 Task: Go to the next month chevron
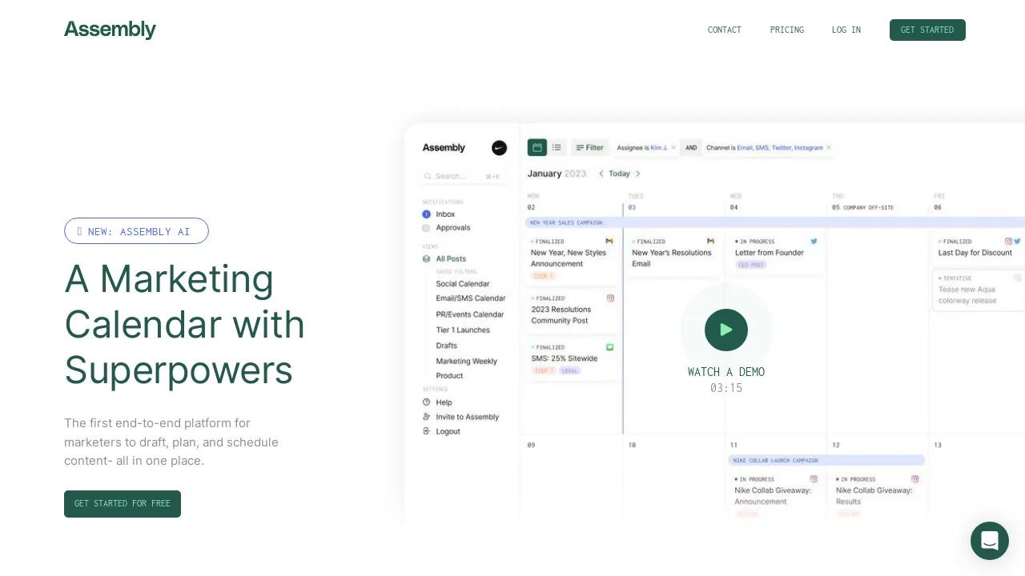[638, 174]
